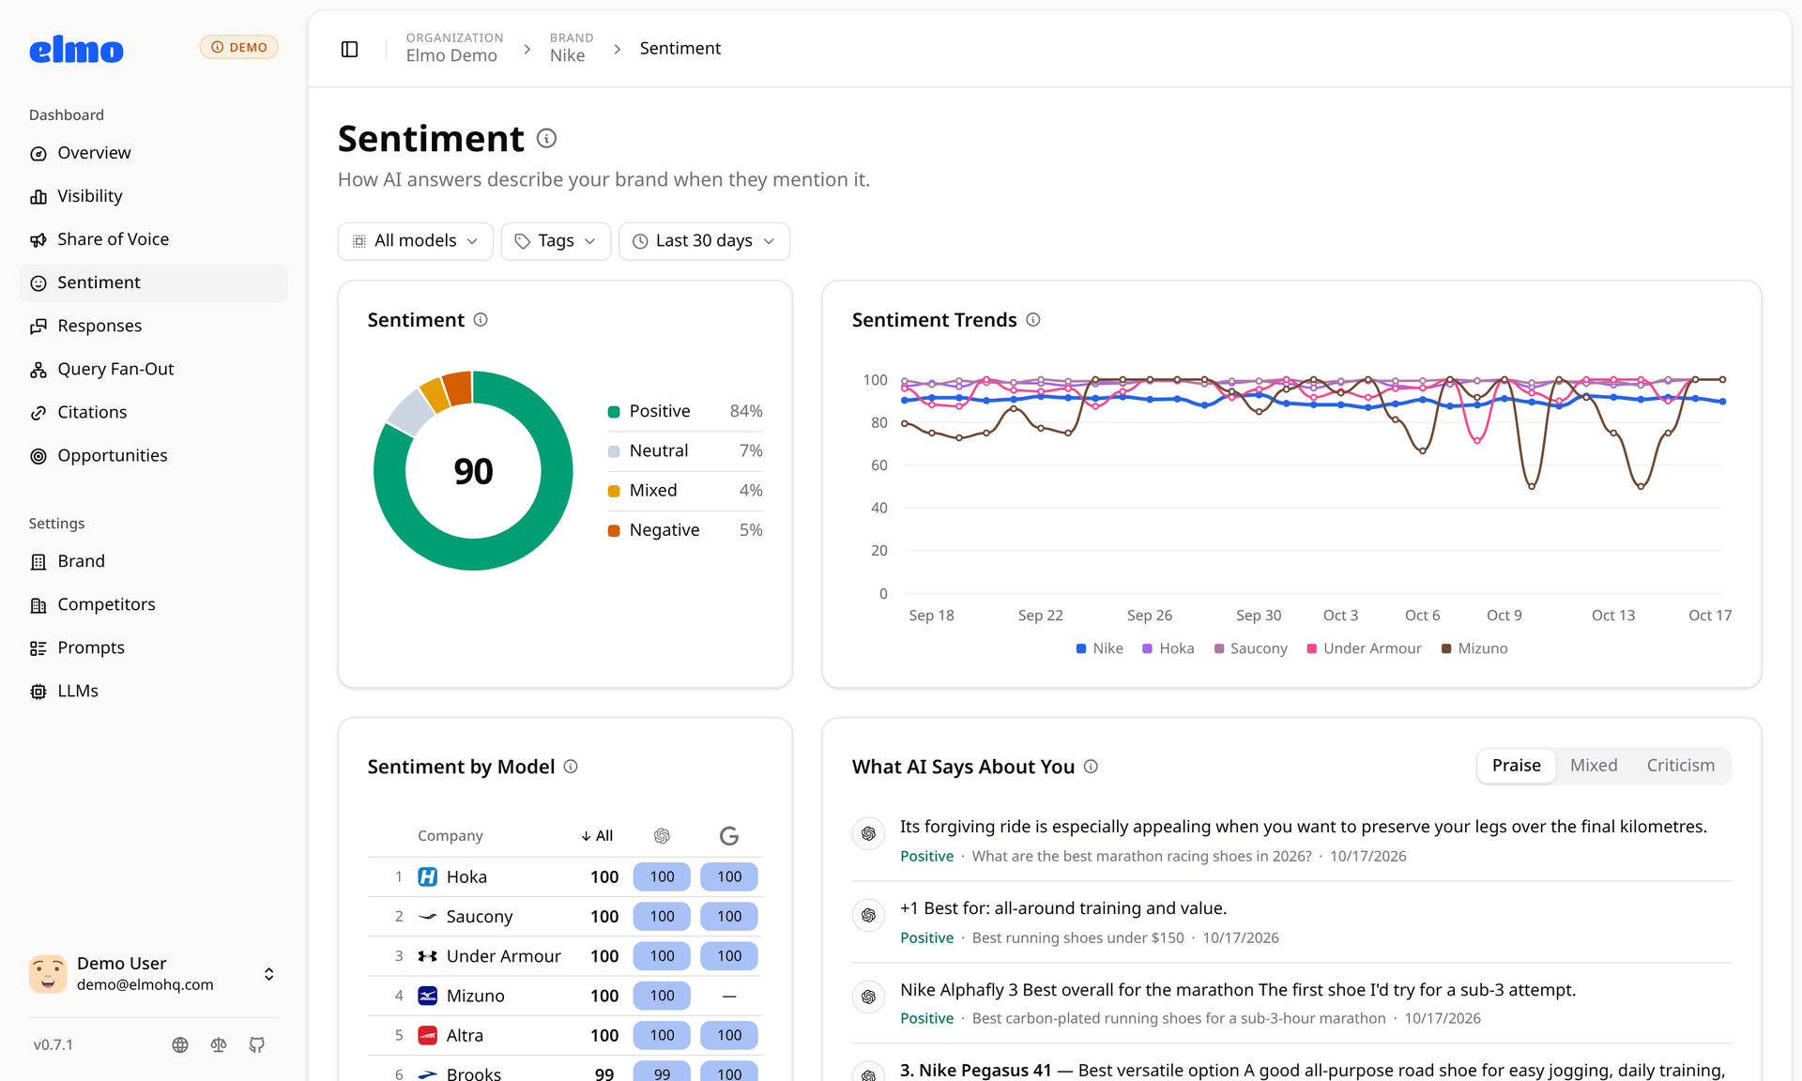
Task: Toggle Saucony series in trends legend
Action: coord(1251,648)
